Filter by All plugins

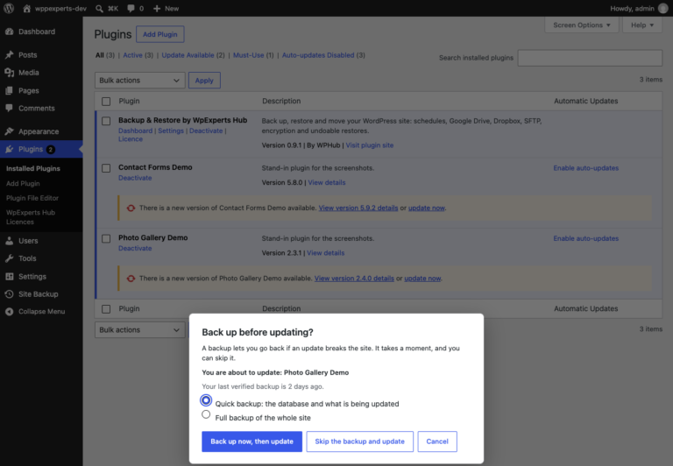(100, 55)
